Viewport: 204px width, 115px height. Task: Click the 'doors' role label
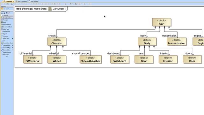coord(189,53)
